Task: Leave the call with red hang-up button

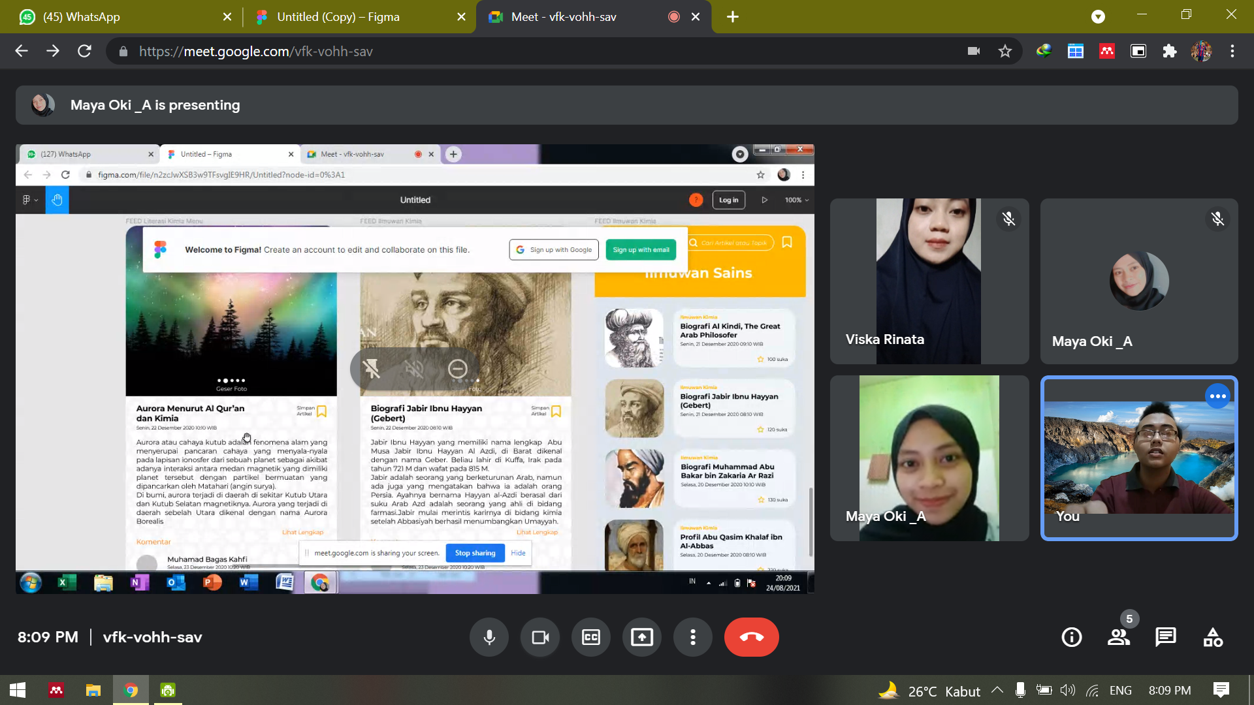Action: click(x=751, y=637)
